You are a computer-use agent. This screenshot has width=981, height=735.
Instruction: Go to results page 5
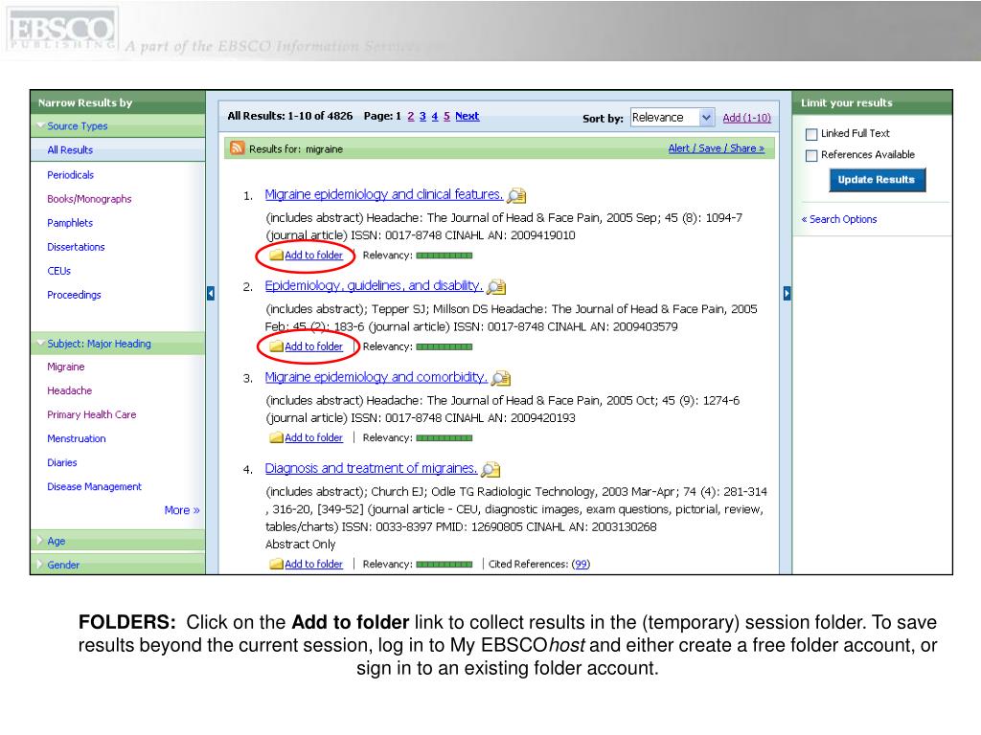point(446,116)
